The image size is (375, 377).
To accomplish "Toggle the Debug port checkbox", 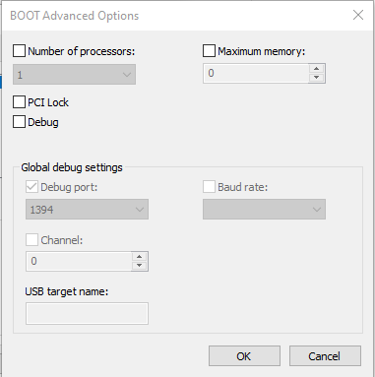I will tap(31, 187).
